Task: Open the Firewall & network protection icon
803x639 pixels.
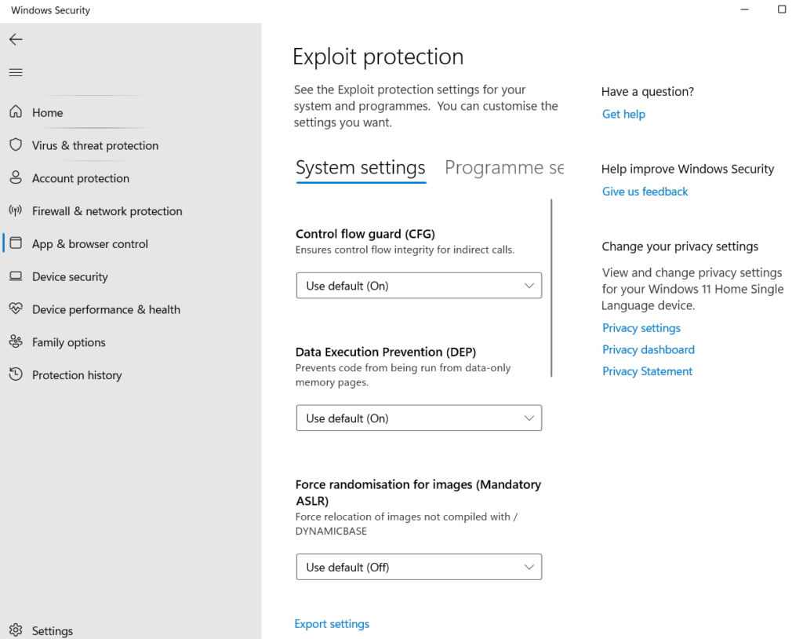Action: (x=16, y=211)
